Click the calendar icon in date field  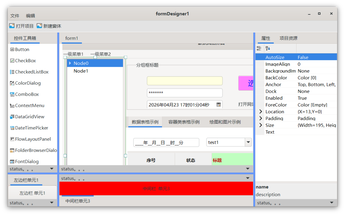218,105
